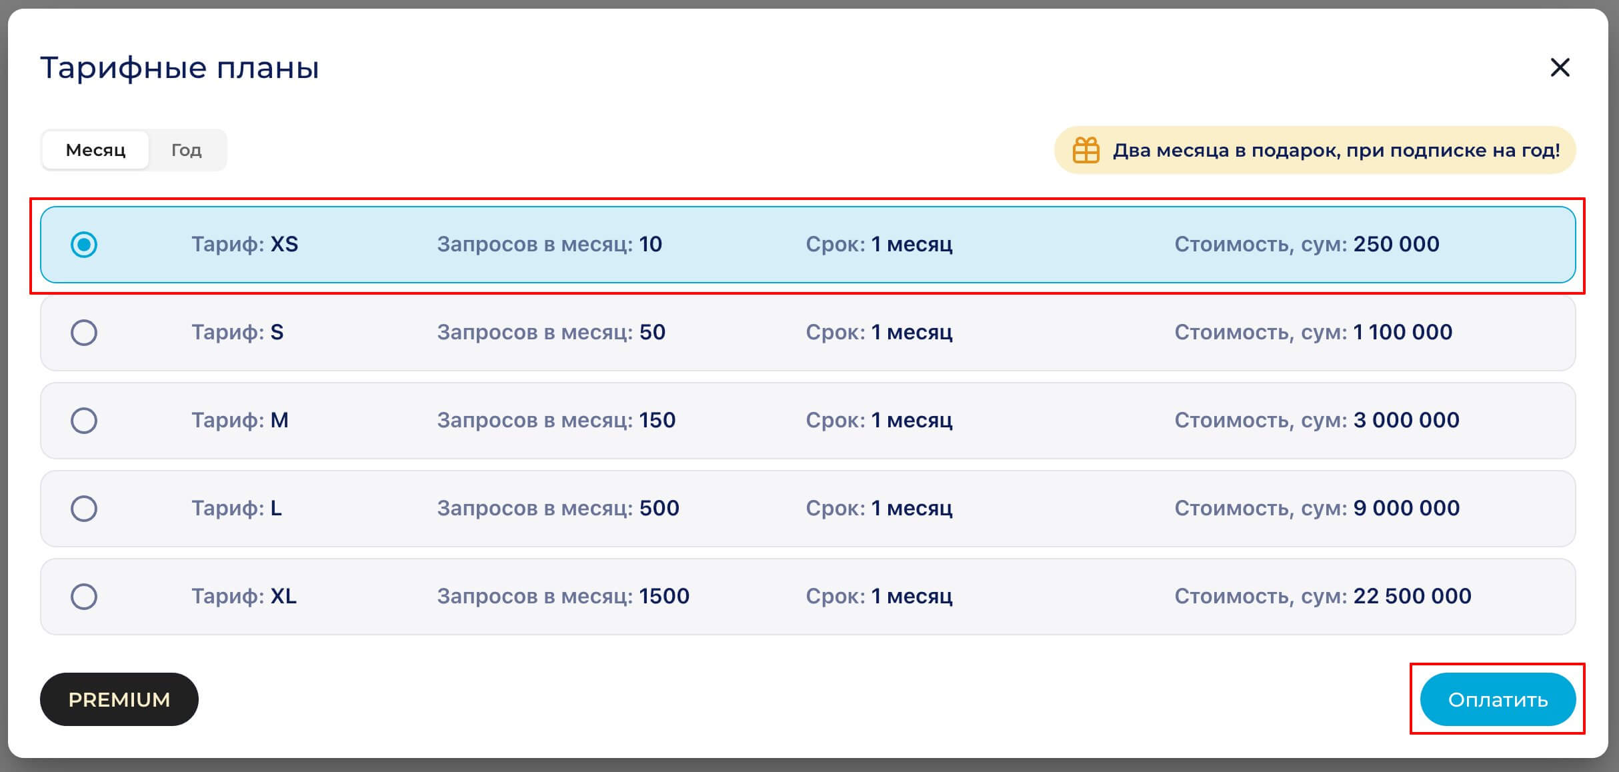This screenshot has width=1619, height=772.
Task: Click the price 1 100 000 for S
Action: [1402, 332]
